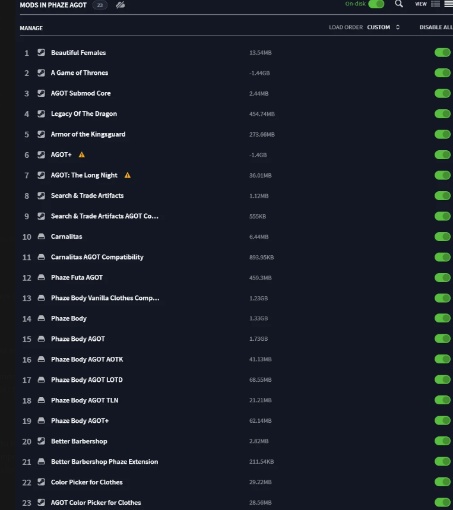The image size is (453, 510).
Task: Open the Load Order Custom dropdown
Action: click(379, 27)
